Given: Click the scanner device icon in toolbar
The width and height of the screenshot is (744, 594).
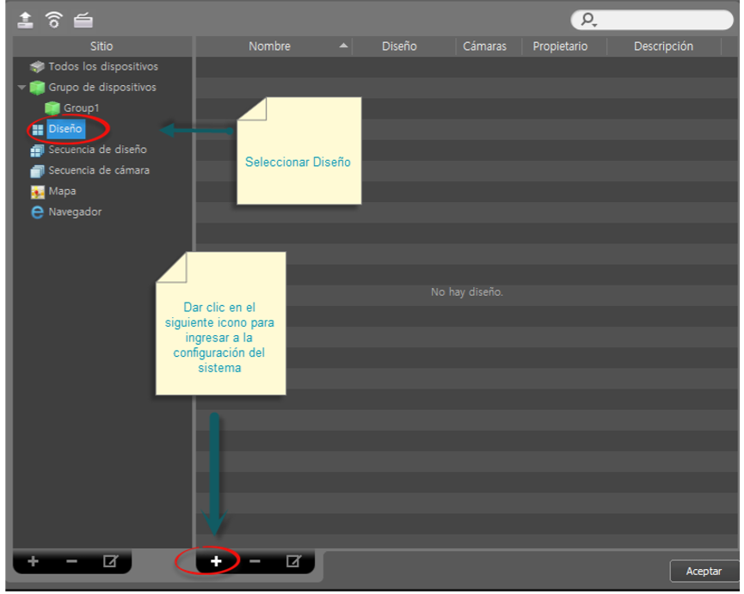Looking at the screenshot, I should (x=83, y=21).
